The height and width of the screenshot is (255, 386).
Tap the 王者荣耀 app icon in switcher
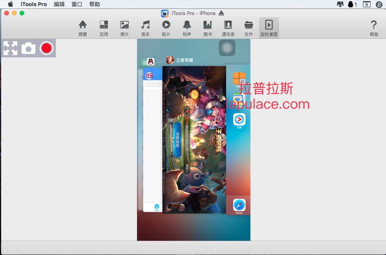coord(170,60)
